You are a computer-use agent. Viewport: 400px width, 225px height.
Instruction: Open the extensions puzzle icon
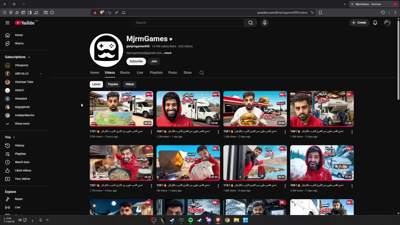click(x=52, y=12)
